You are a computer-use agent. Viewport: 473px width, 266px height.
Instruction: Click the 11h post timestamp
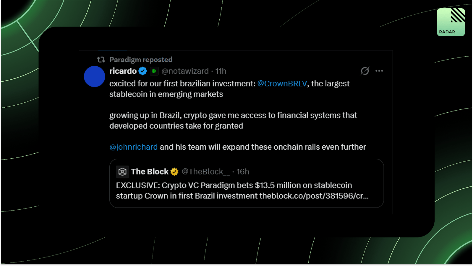[x=221, y=71]
